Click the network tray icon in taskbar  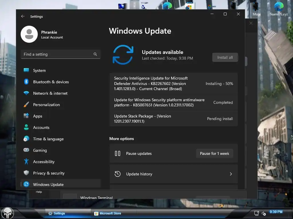[x=257, y=213]
